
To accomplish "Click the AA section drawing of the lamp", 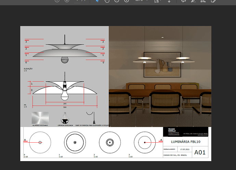I will click(x=65, y=86).
